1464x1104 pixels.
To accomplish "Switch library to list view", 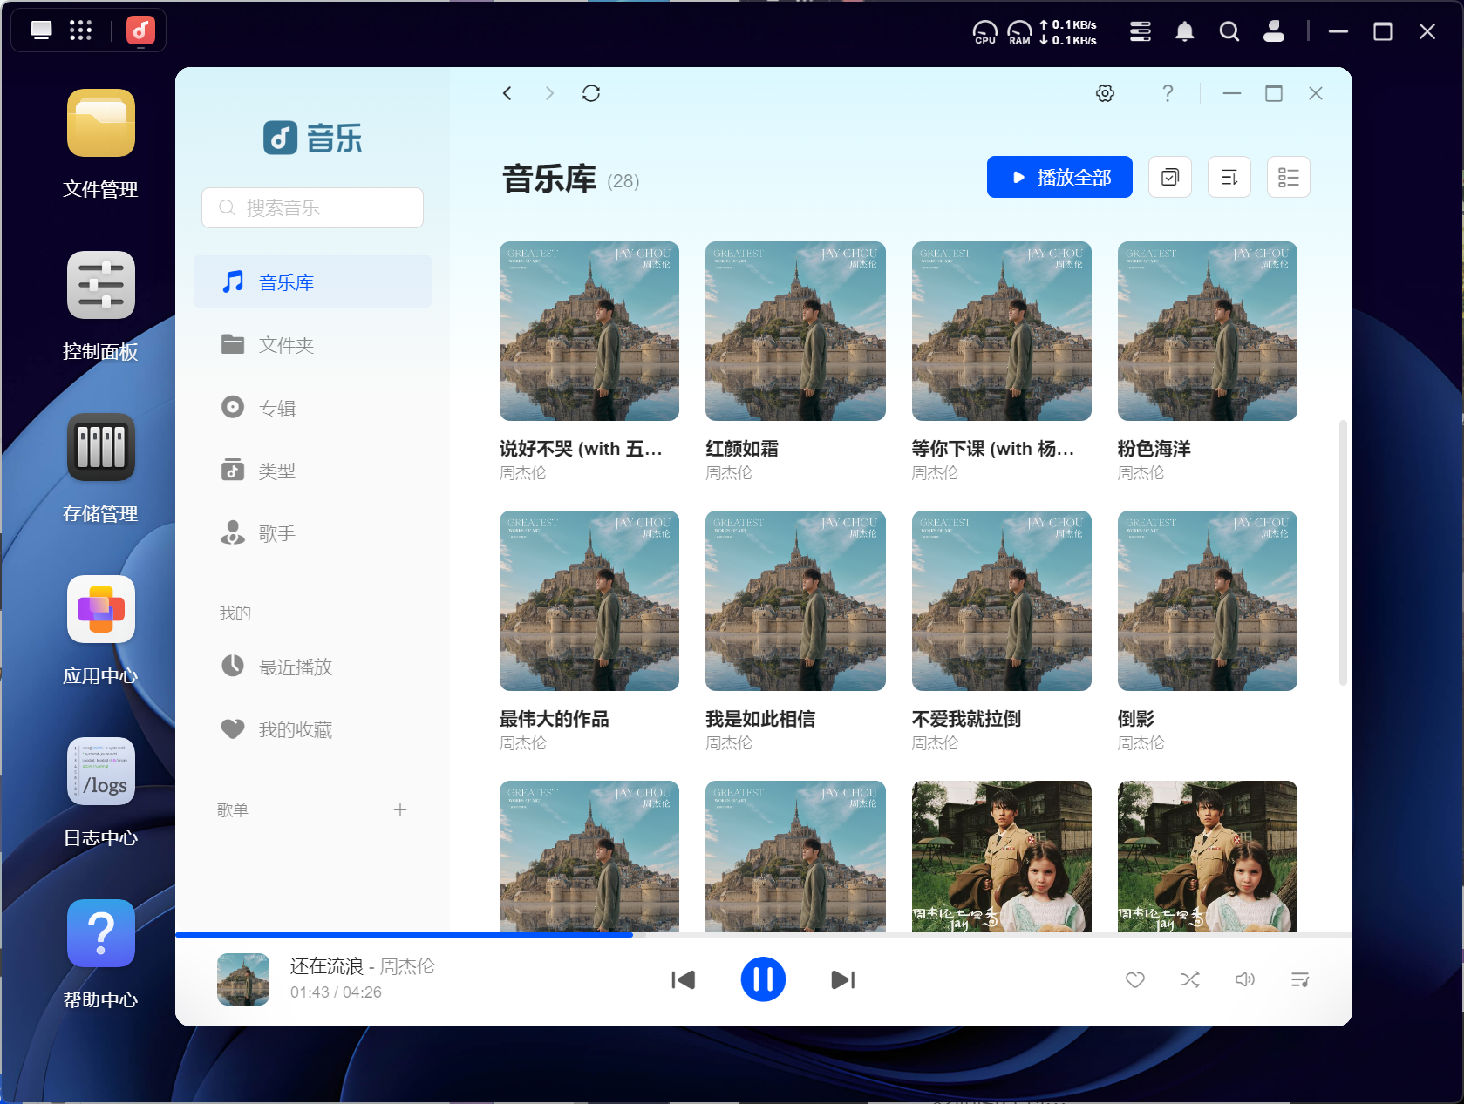I will (1289, 178).
